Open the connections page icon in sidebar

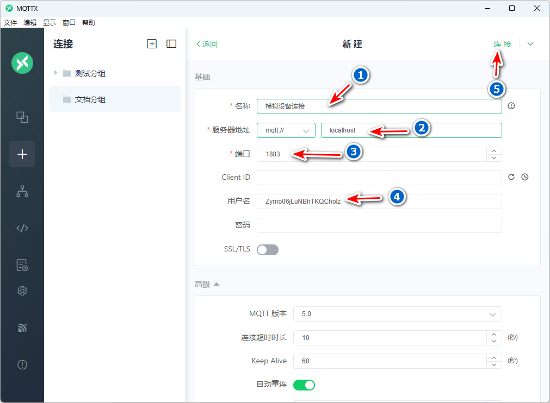tap(22, 117)
